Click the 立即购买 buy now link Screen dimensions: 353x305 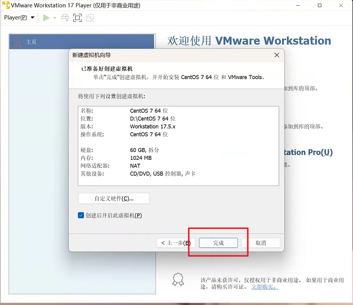click(x=265, y=287)
